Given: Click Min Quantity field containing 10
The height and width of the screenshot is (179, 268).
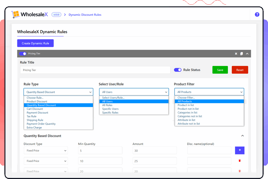Looking at the screenshot, I should (100, 161).
